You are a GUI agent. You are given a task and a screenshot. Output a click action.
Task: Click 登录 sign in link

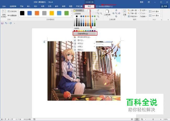tap(141, 2)
